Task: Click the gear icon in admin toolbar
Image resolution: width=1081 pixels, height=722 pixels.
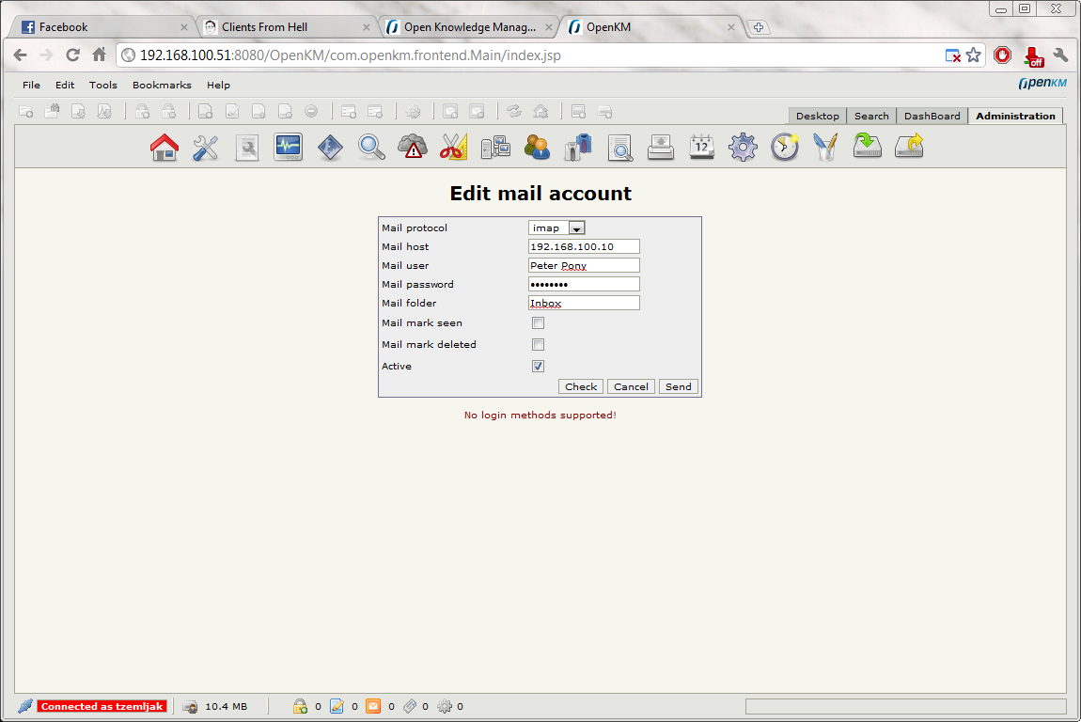Action: [743, 147]
